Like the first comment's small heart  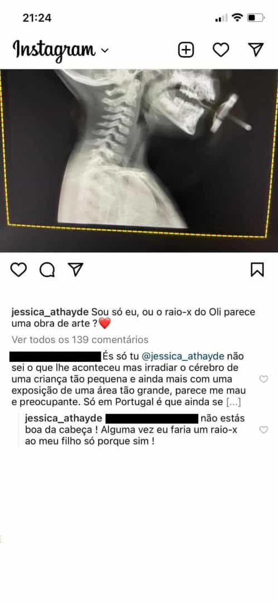click(264, 380)
